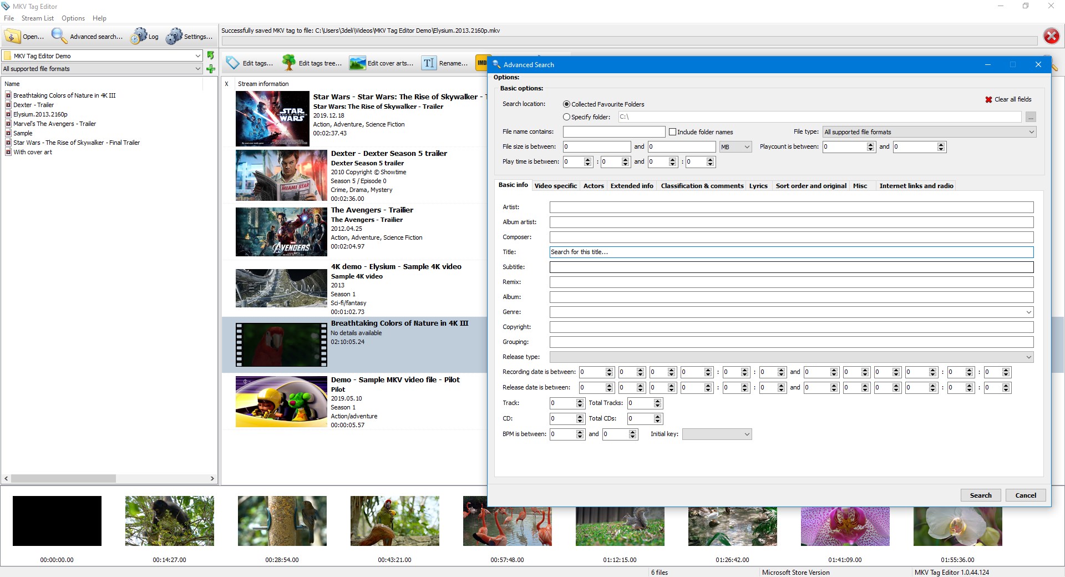
Task: Select the Dexter Season 5 trailer thumbnail
Action: tap(281, 175)
